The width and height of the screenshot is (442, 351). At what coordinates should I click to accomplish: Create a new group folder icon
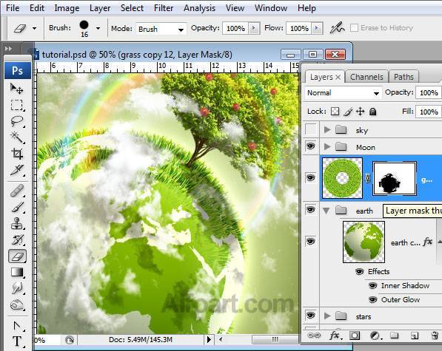point(395,335)
